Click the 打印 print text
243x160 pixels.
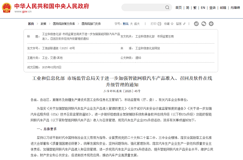[x=153, y=24]
